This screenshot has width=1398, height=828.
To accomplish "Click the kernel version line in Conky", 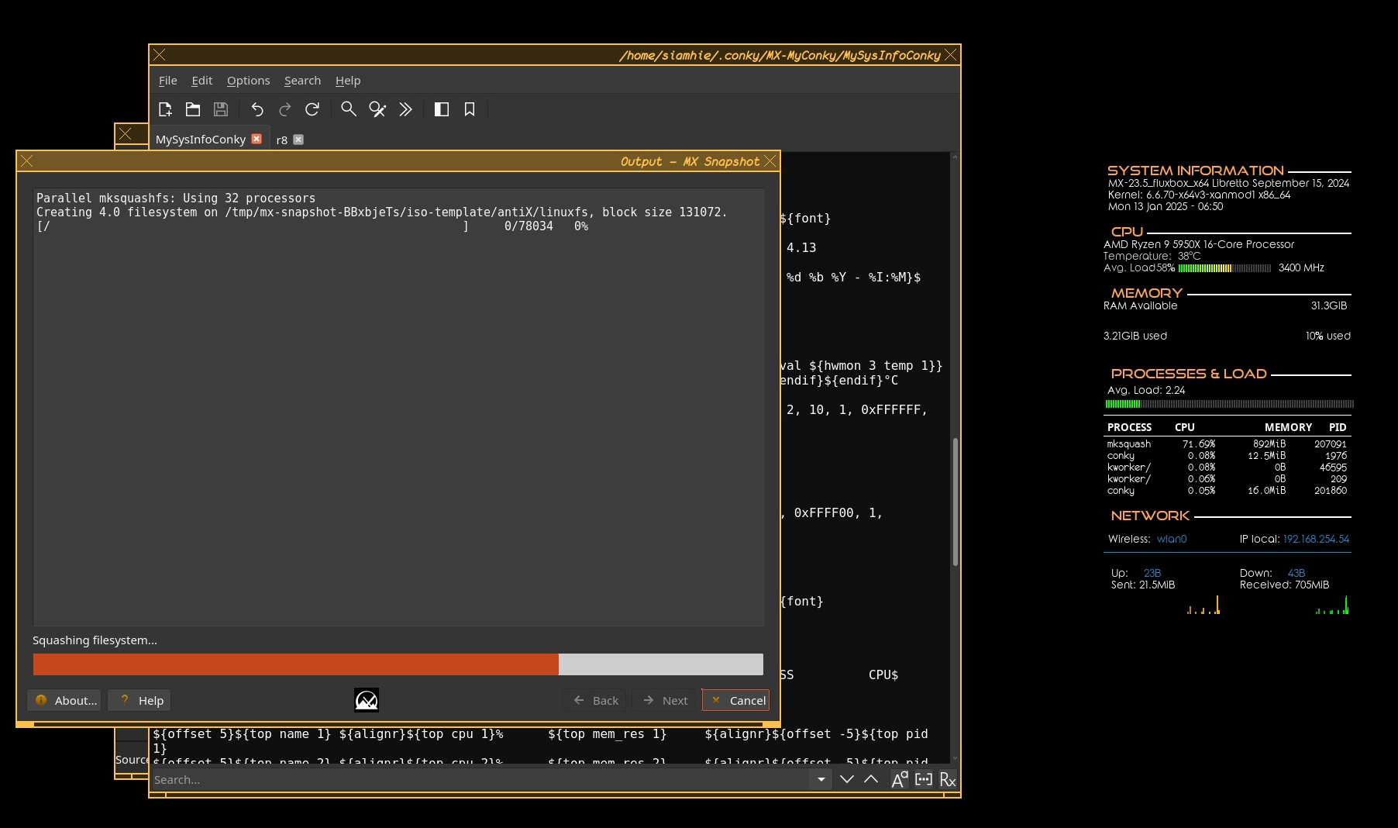I will [1199, 195].
